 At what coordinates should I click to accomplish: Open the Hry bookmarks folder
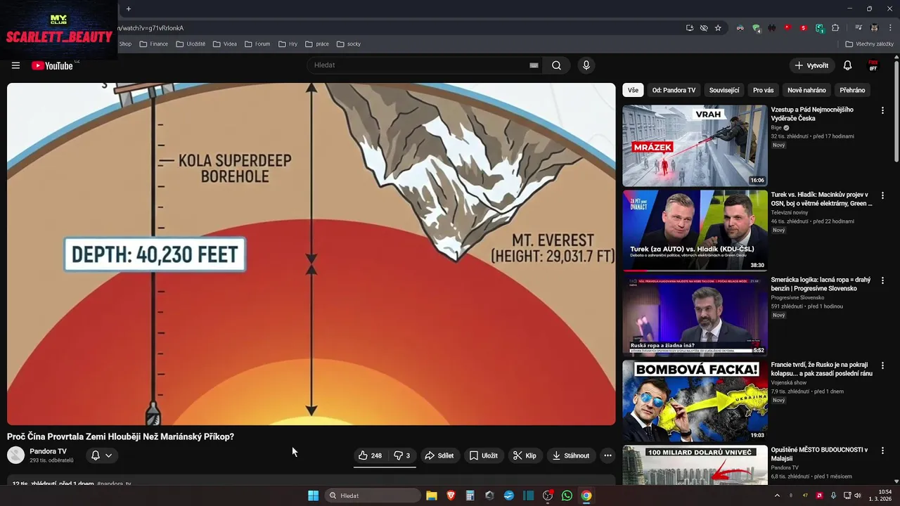coord(288,44)
